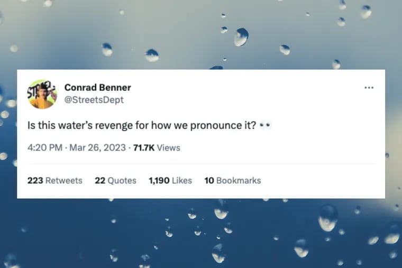Click the 4:20 PM timestamp
Viewport: 402px width, 268px height.
(44, 148)
